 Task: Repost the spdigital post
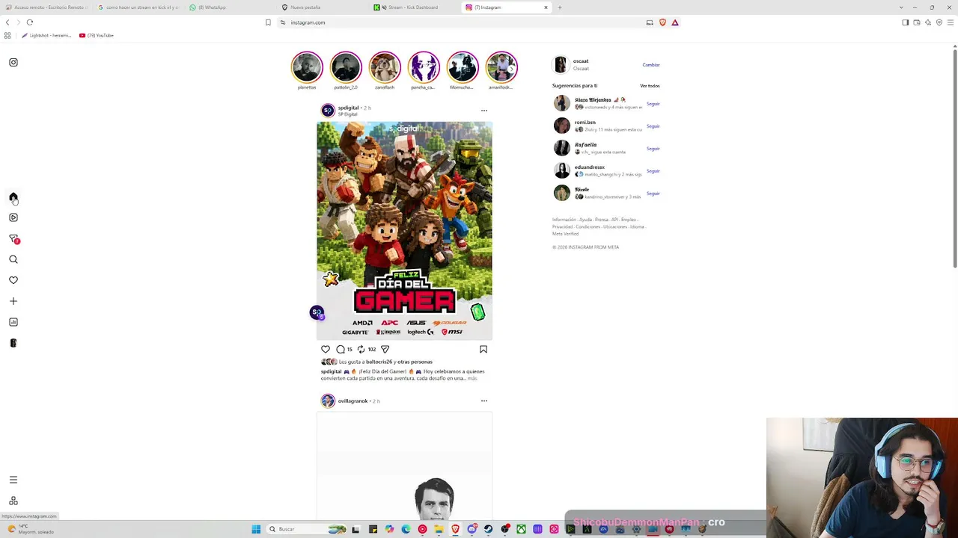point(361,349)
